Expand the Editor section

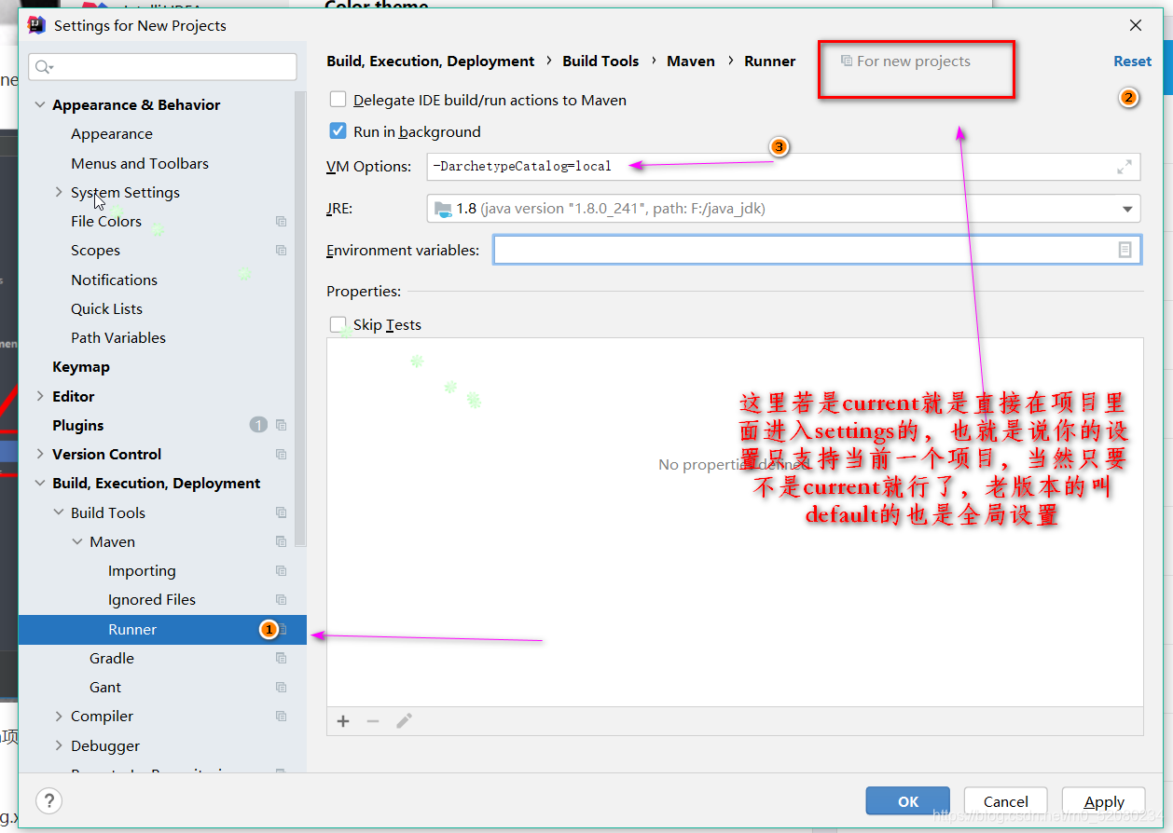coord(40,396)
